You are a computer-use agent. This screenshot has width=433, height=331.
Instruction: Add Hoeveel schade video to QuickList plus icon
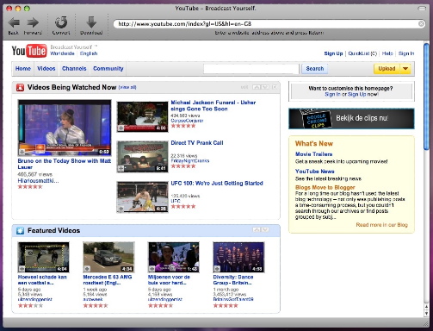tap(22, 269)
